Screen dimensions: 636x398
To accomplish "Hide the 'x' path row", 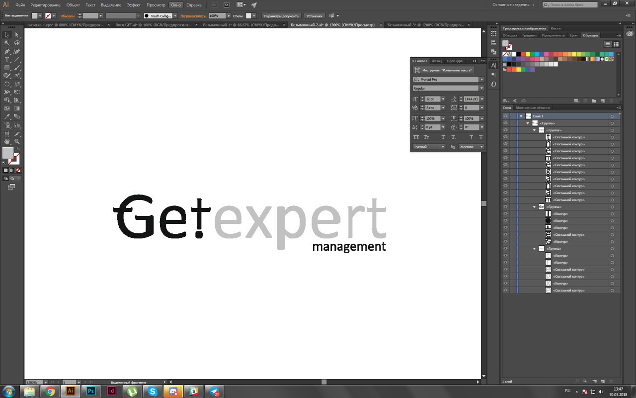I will click(x=505, y=283).
